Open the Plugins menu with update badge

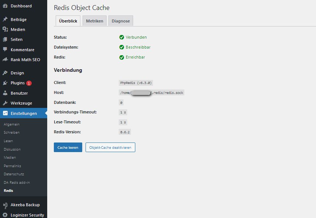(18, 83)
